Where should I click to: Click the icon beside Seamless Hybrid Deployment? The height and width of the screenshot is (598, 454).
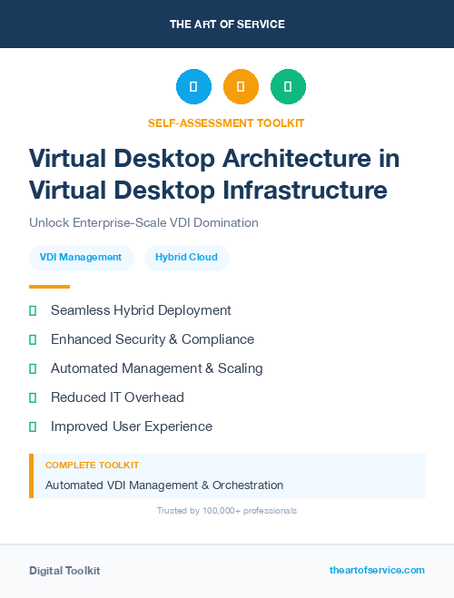coord(33,311)
